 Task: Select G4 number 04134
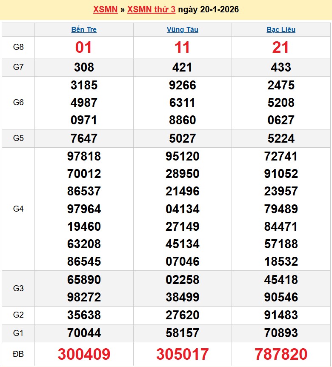182,209
